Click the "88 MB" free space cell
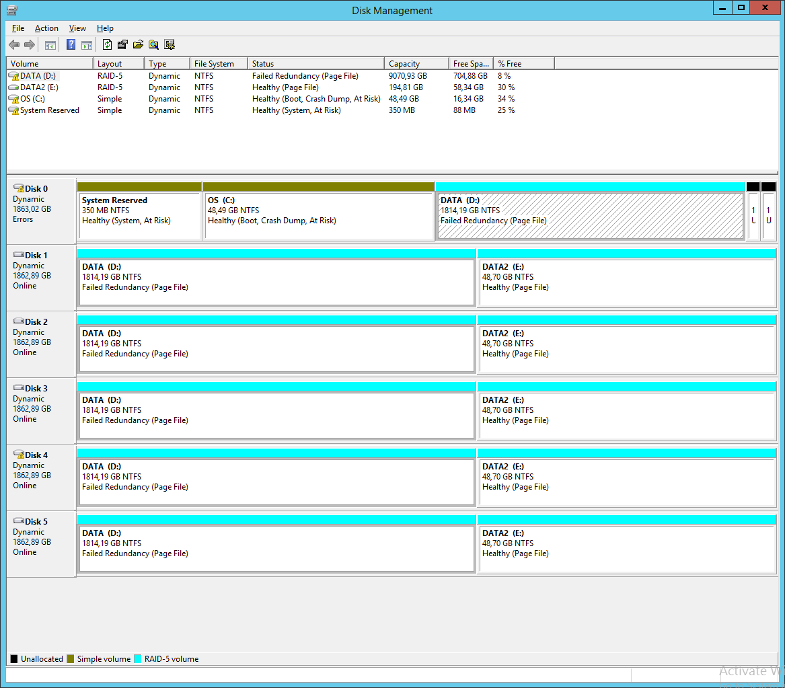 (x=464, y=110)
